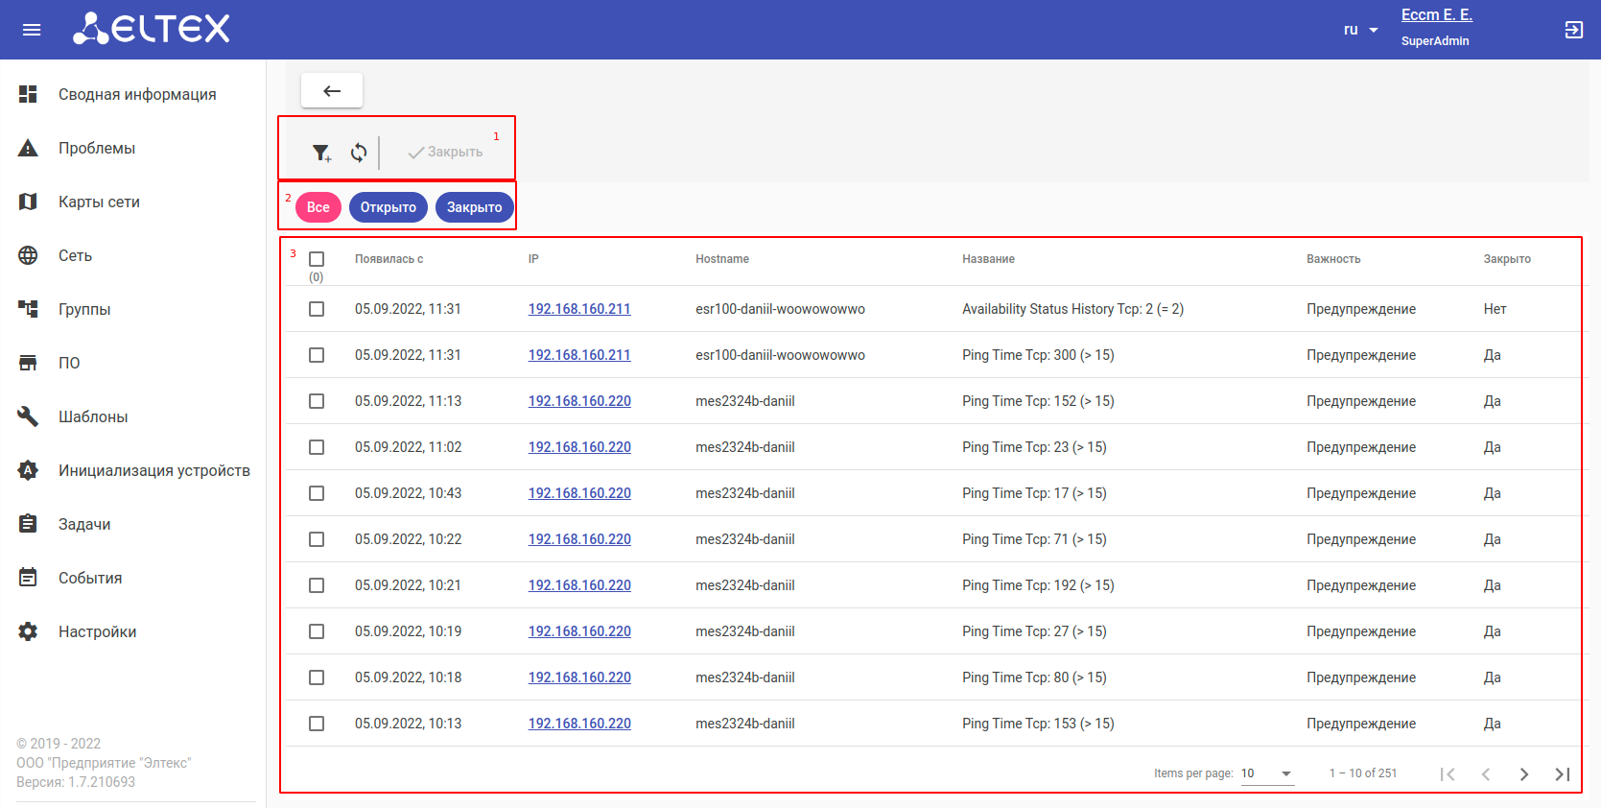Open IP 192.168.160.220 in the 10:43 row
The width and height of the screenshot is (1601, 808).
[x=579, y=493]
